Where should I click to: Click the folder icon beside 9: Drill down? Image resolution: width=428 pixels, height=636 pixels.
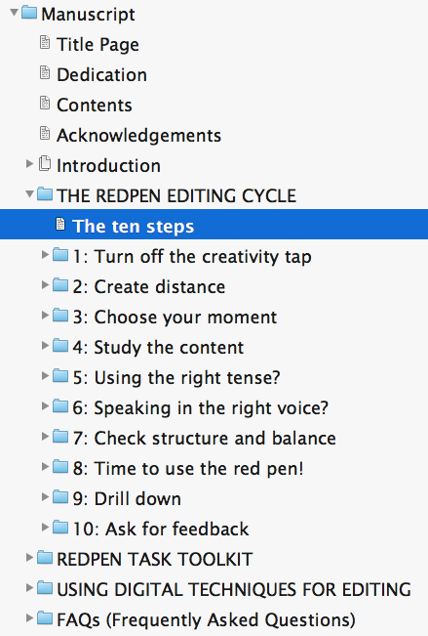coord(60,497)
